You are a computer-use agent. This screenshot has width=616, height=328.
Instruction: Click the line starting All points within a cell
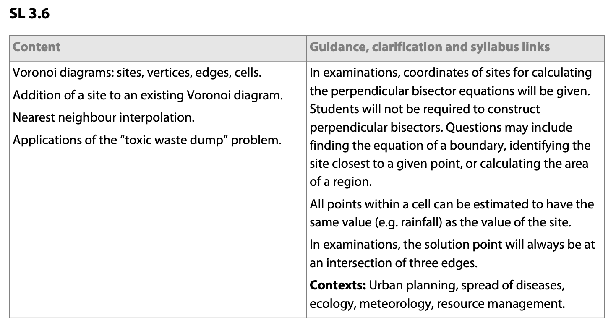pyautogui.click(x=452, y=204)
